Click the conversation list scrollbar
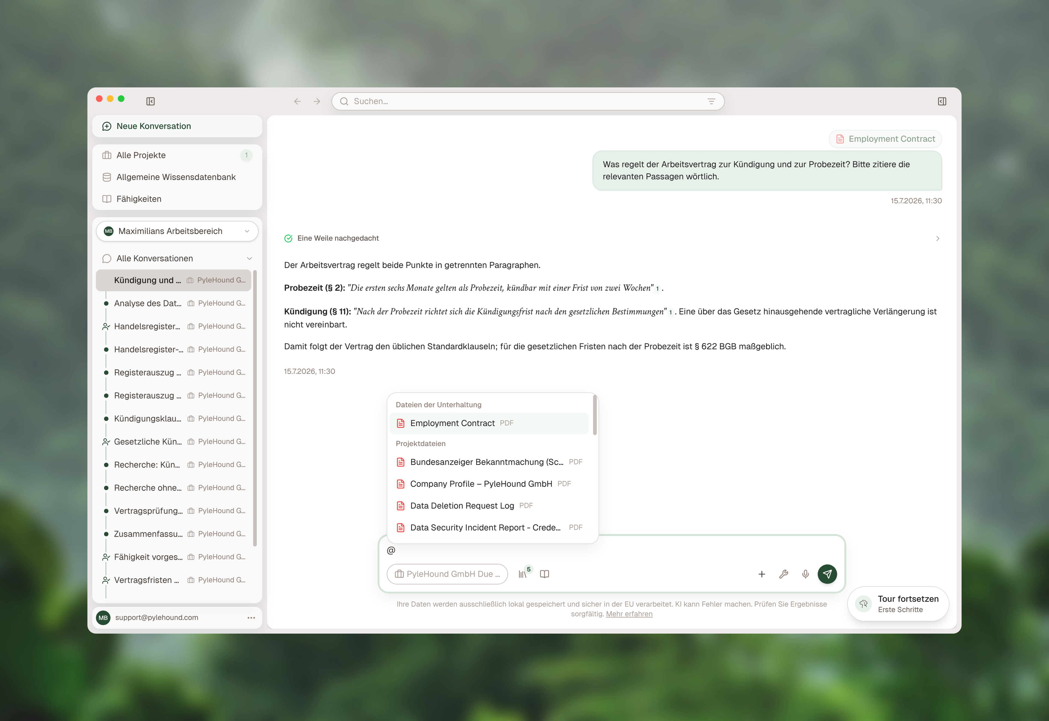Screen dimensions: 1049x721 (x=255, y=408)
